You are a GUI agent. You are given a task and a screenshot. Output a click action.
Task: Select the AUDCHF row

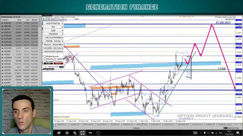click(20, 80)
